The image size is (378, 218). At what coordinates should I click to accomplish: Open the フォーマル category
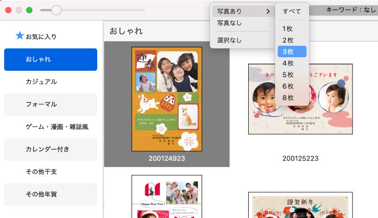coord(50,104)
